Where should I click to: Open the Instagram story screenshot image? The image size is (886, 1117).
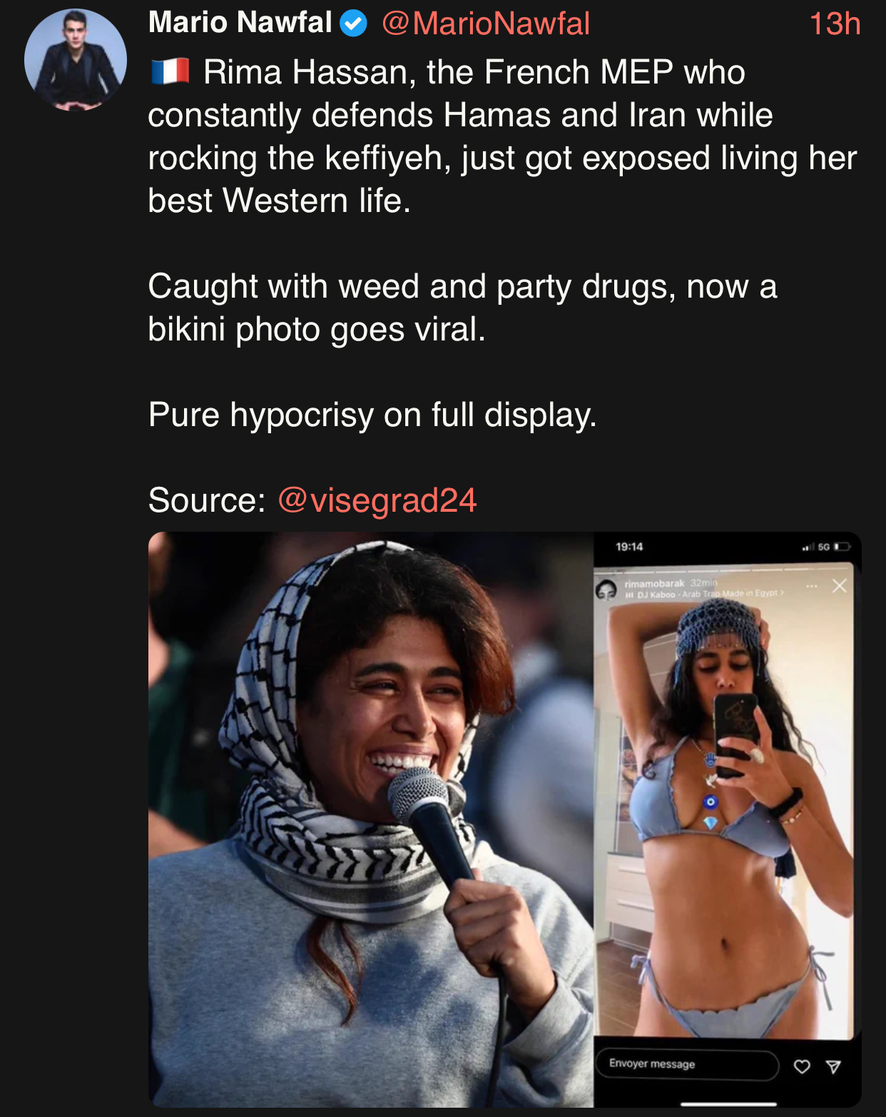(728, 819)
